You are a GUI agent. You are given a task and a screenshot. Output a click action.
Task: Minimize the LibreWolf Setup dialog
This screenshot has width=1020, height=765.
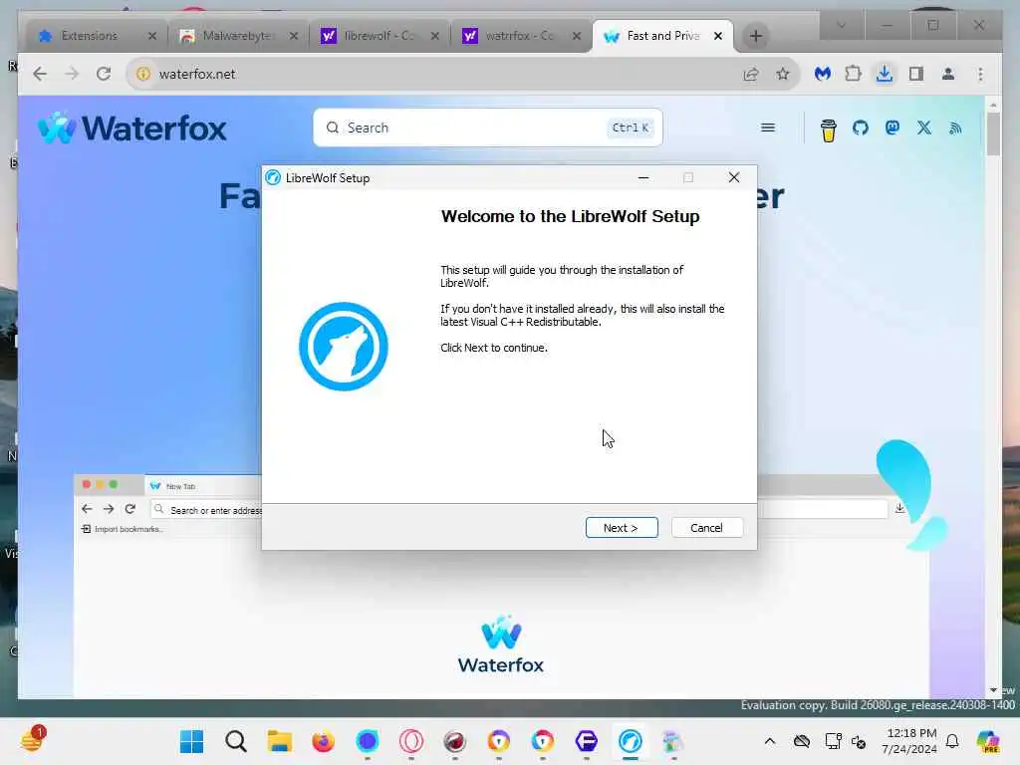point(643,177)
